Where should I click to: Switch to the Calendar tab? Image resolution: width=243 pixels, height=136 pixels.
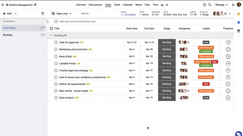pyautogui.click(x=128, y=5)
